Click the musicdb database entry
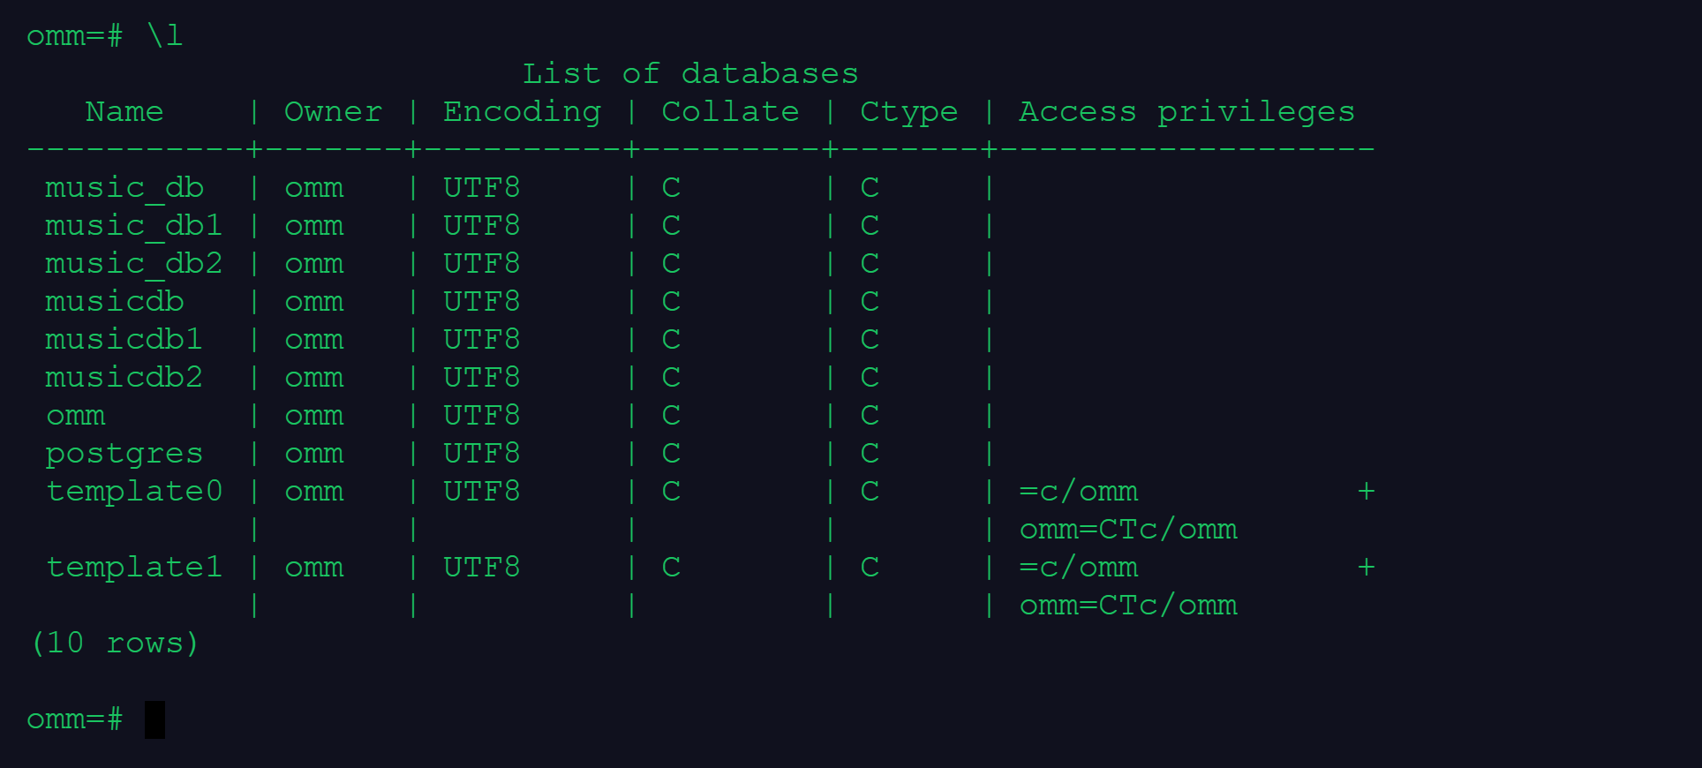The width and height of the screenshot is (1702, 768). tap(115, 302)
